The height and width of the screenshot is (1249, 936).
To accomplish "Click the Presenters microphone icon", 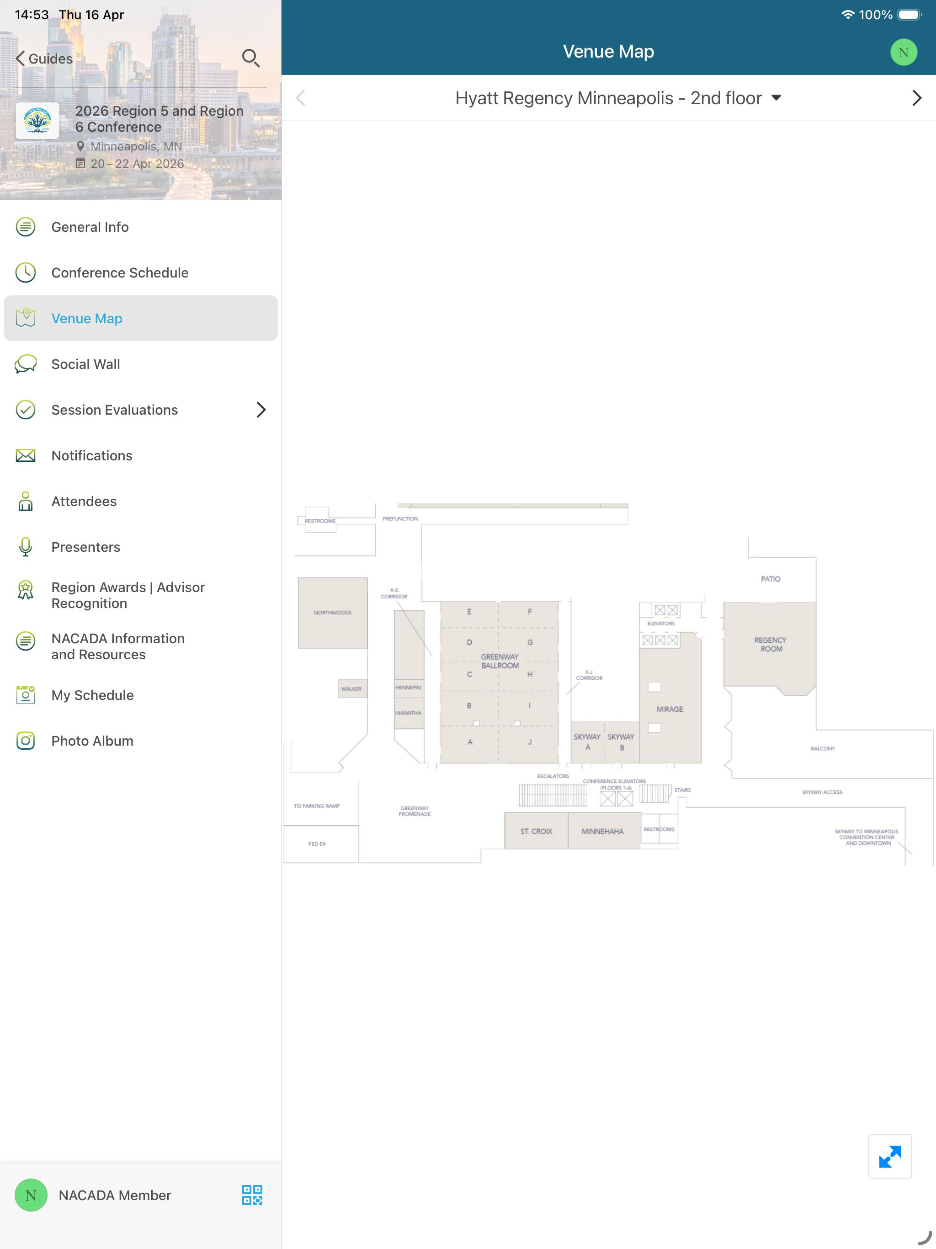I will 26,547.
